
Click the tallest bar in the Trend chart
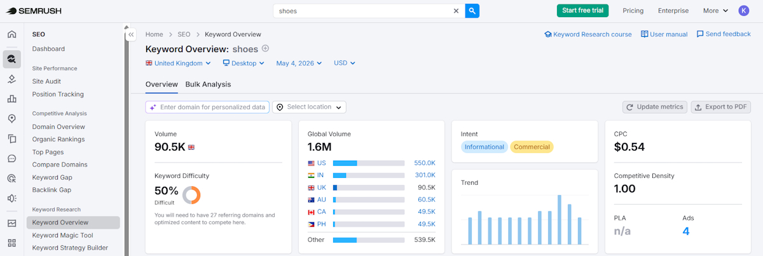[x=560, y=220]
